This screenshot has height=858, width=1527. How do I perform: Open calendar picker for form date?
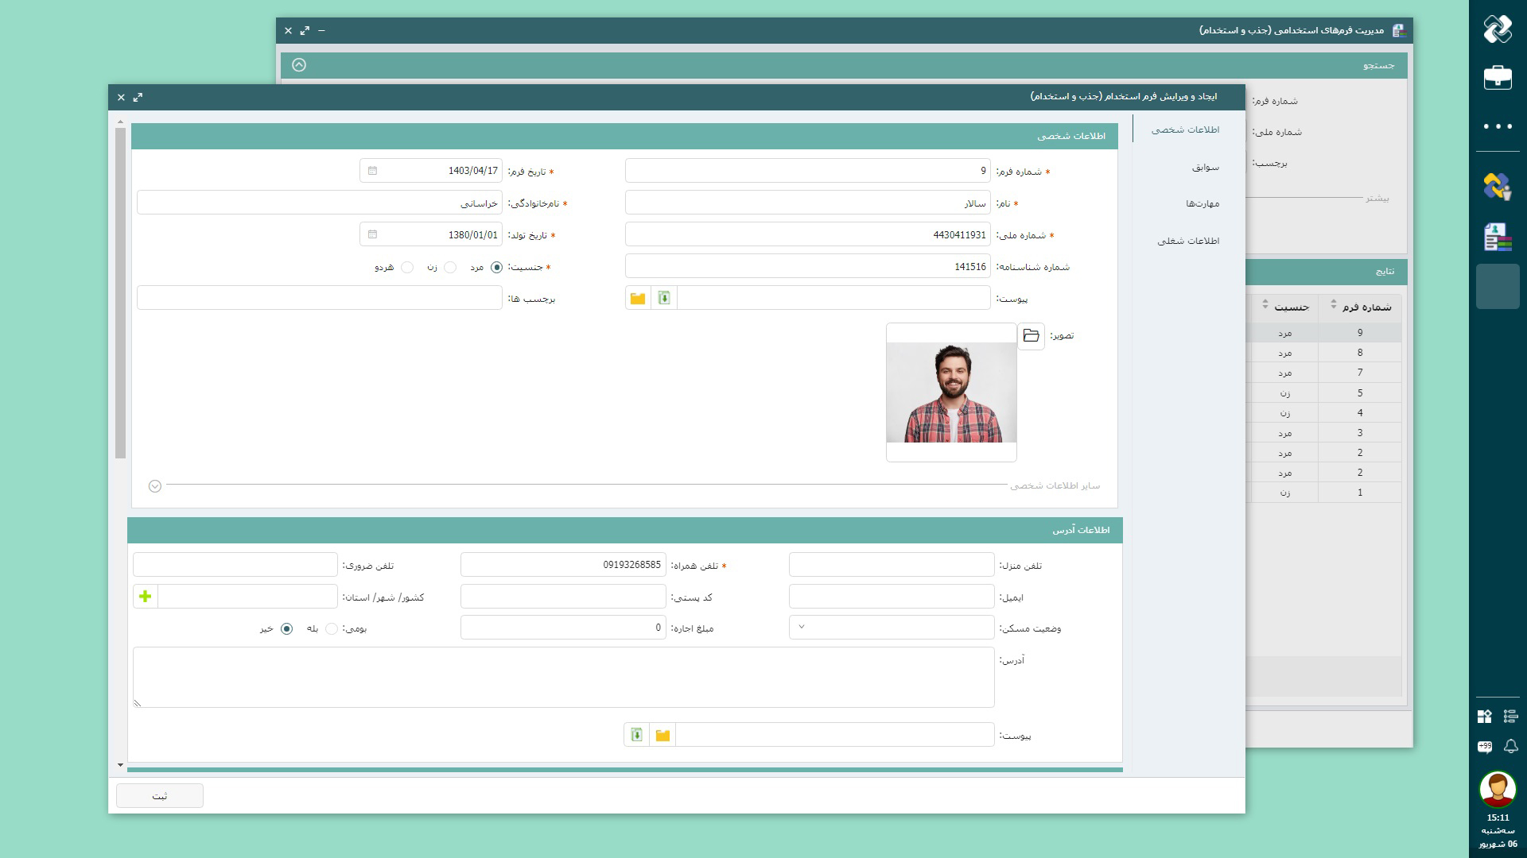click(372, 171)
